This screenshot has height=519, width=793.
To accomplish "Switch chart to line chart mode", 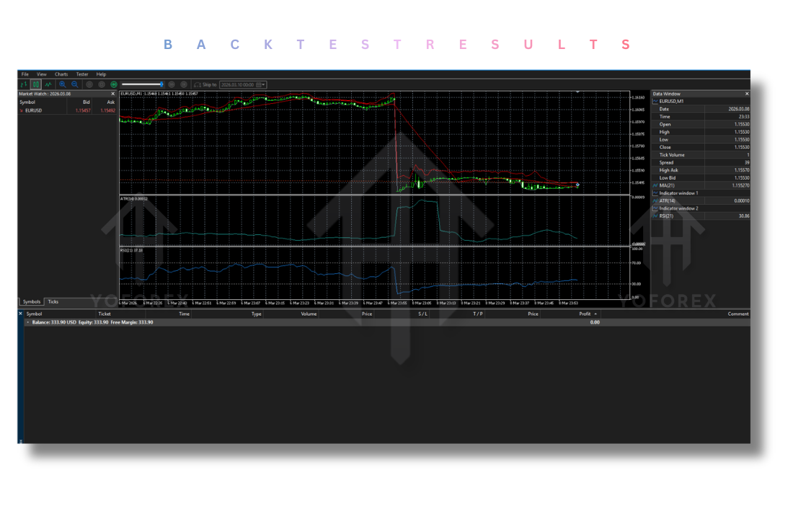I will [48, 84].
